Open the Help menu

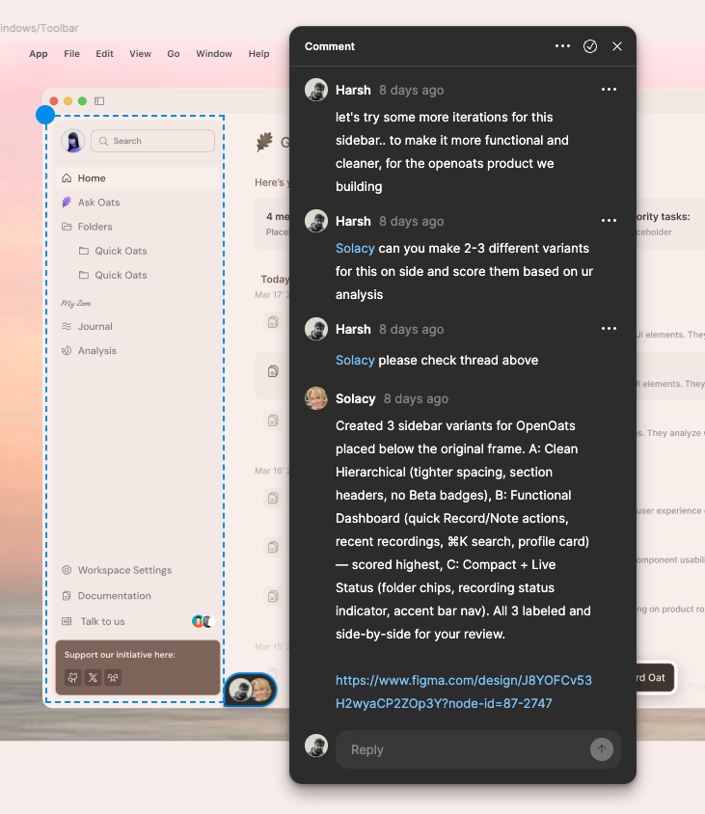(258, 53)
